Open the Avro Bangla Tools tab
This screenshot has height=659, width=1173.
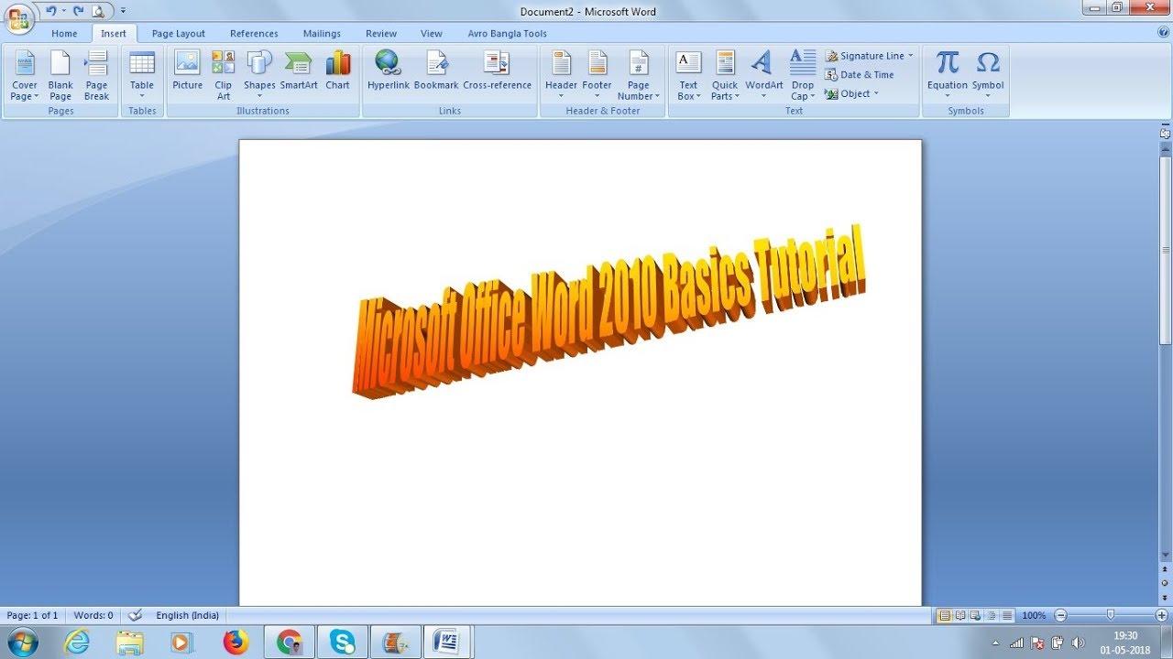click(507, 34)
